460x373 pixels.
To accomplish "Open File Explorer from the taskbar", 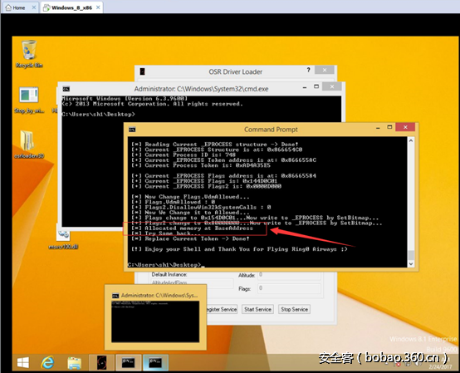I will click(75, 363).
